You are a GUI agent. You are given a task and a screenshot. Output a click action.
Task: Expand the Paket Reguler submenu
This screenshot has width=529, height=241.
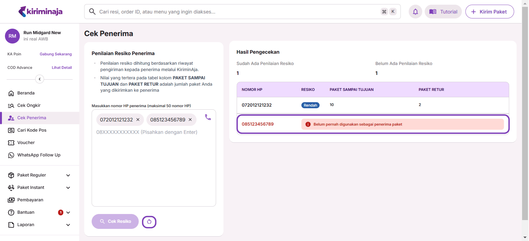click(x=68, y=175)
